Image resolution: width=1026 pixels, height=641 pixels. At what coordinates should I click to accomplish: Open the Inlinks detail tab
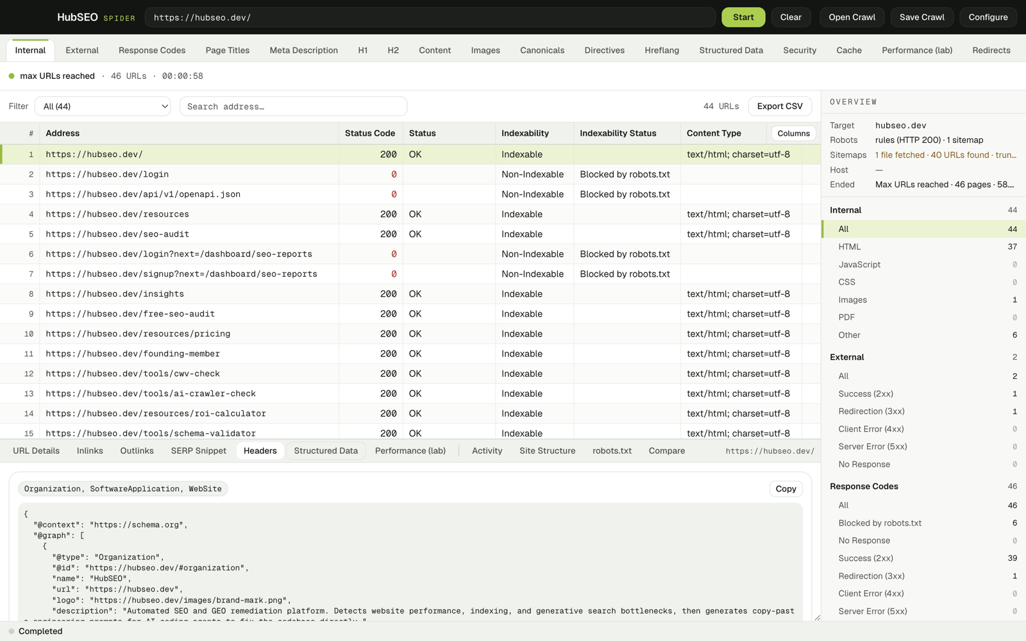click(x=90, y=451)
